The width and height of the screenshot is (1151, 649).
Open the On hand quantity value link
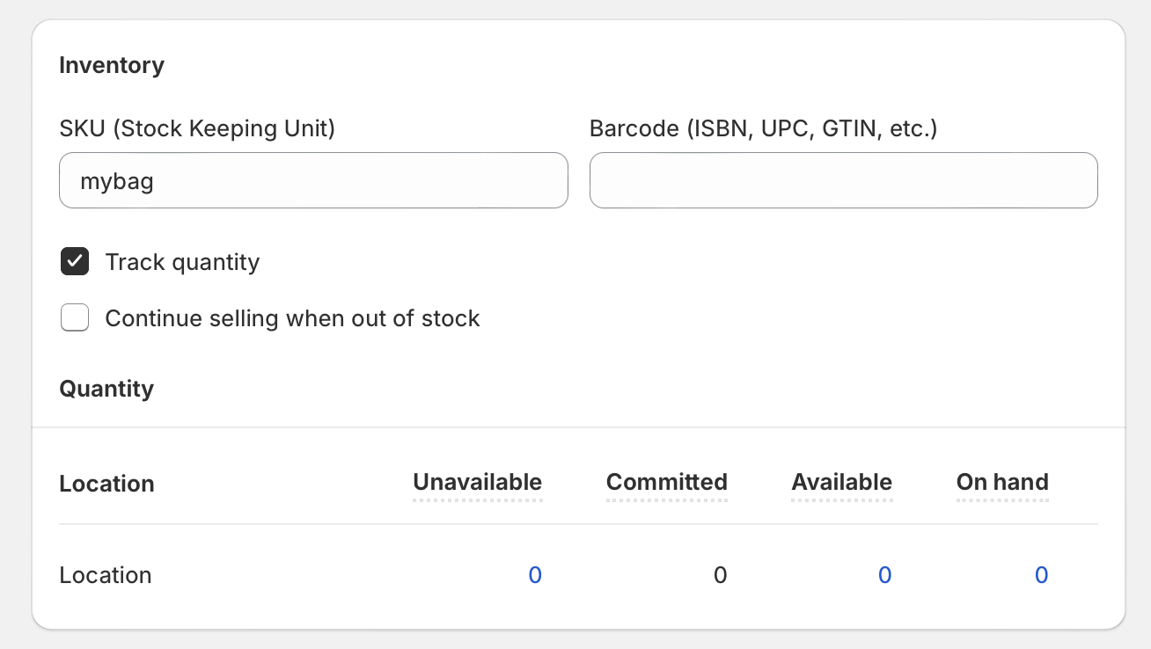[1041, 575]
